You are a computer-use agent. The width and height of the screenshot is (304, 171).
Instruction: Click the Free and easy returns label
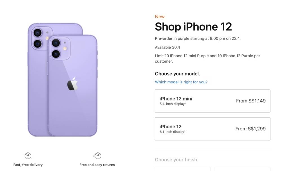click(97, 165)
